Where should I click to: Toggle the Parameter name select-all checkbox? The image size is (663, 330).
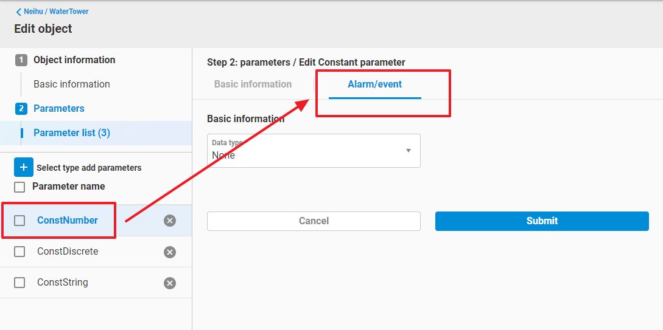(x=19, y=187)
